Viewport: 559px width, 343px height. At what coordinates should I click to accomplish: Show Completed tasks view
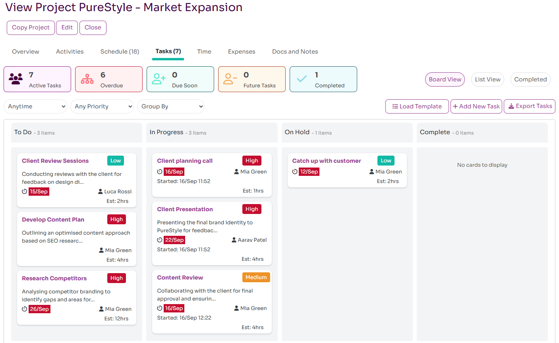coord(530,79)
